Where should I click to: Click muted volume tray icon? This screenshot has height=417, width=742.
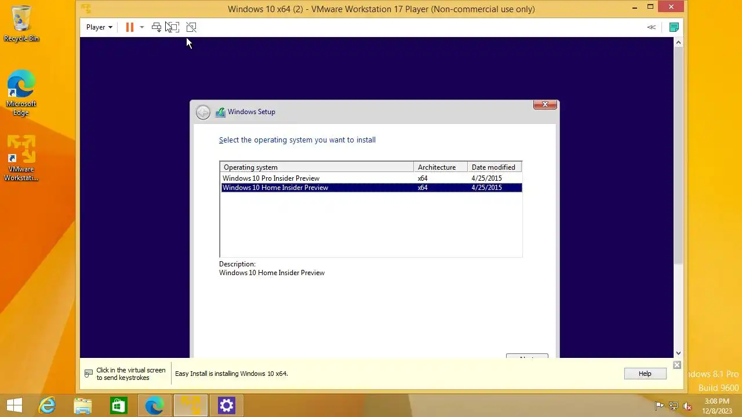(687, 406)
